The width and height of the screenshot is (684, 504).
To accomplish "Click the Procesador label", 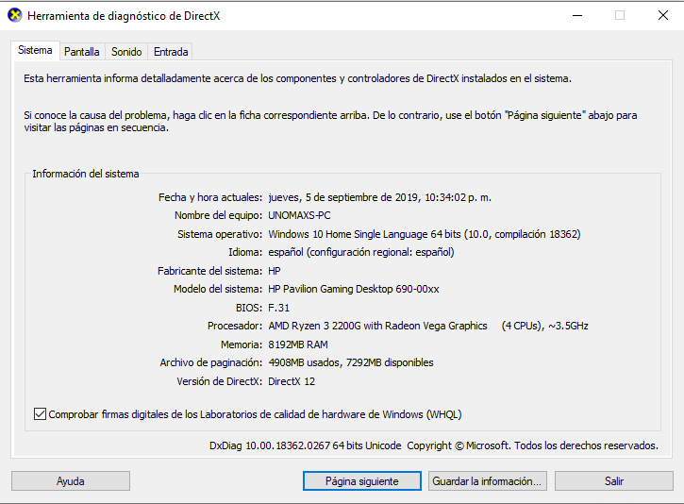I will [235, 326].
